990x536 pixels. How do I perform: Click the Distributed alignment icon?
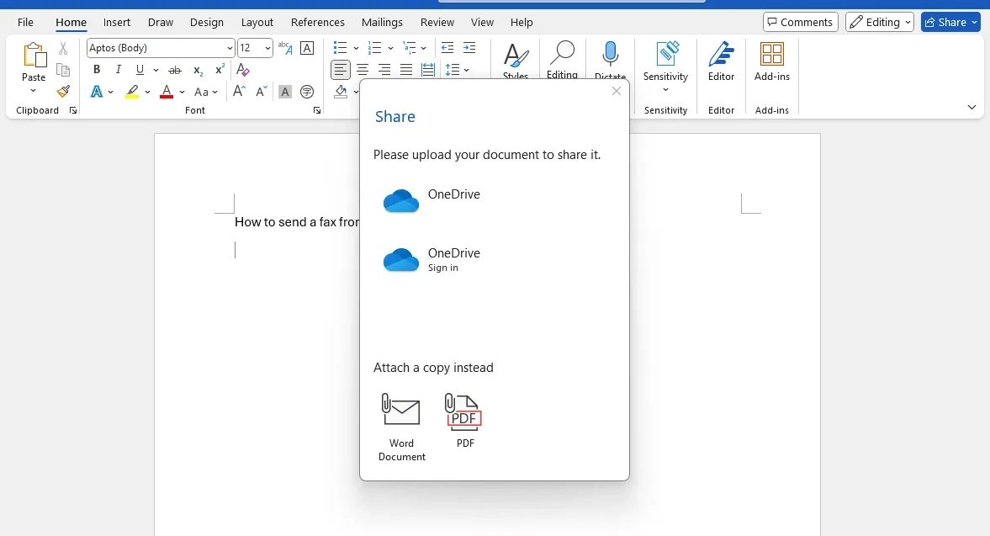click(428, 70)
